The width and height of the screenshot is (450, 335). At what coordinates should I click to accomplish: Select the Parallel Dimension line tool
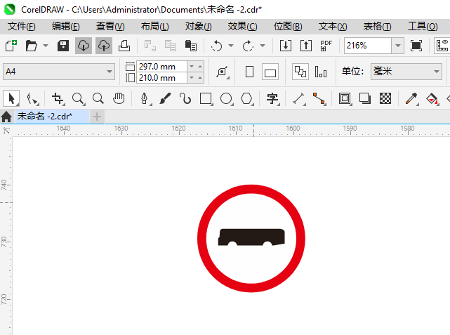[299, 99]
